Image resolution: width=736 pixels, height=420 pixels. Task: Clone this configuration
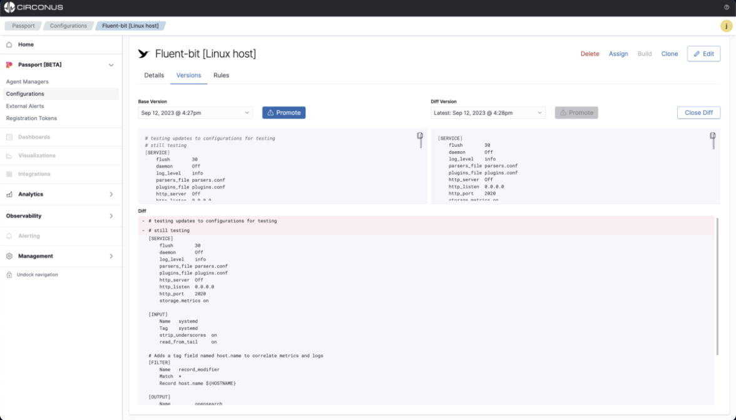point(670,54)
